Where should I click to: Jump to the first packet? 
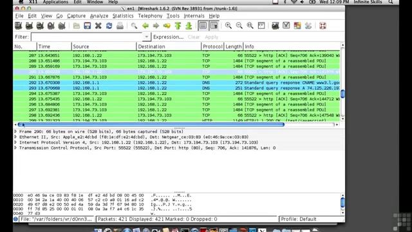click(178, 26)
